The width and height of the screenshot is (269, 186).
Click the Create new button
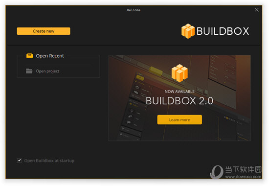pyautogui.click(x=44, y=31)
